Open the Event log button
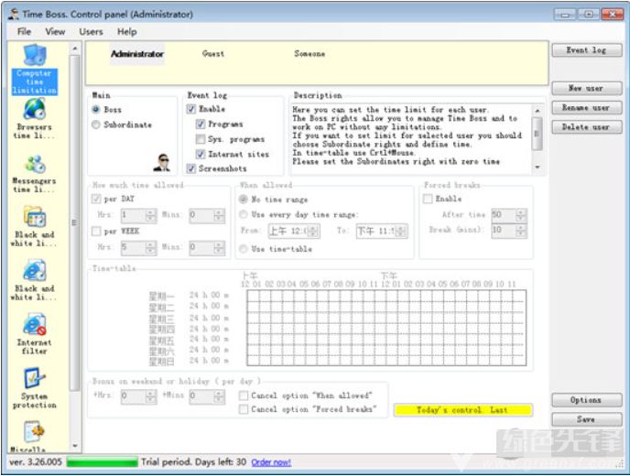630x476 pixels. point(587,50)
